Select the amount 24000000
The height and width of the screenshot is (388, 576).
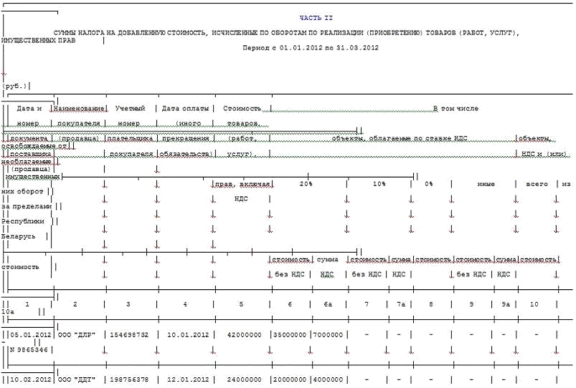pyautogui.click(x=245, y=380)
